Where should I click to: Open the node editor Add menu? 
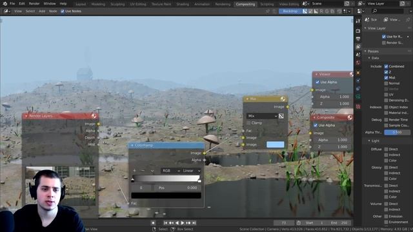(x=42, y=12)
